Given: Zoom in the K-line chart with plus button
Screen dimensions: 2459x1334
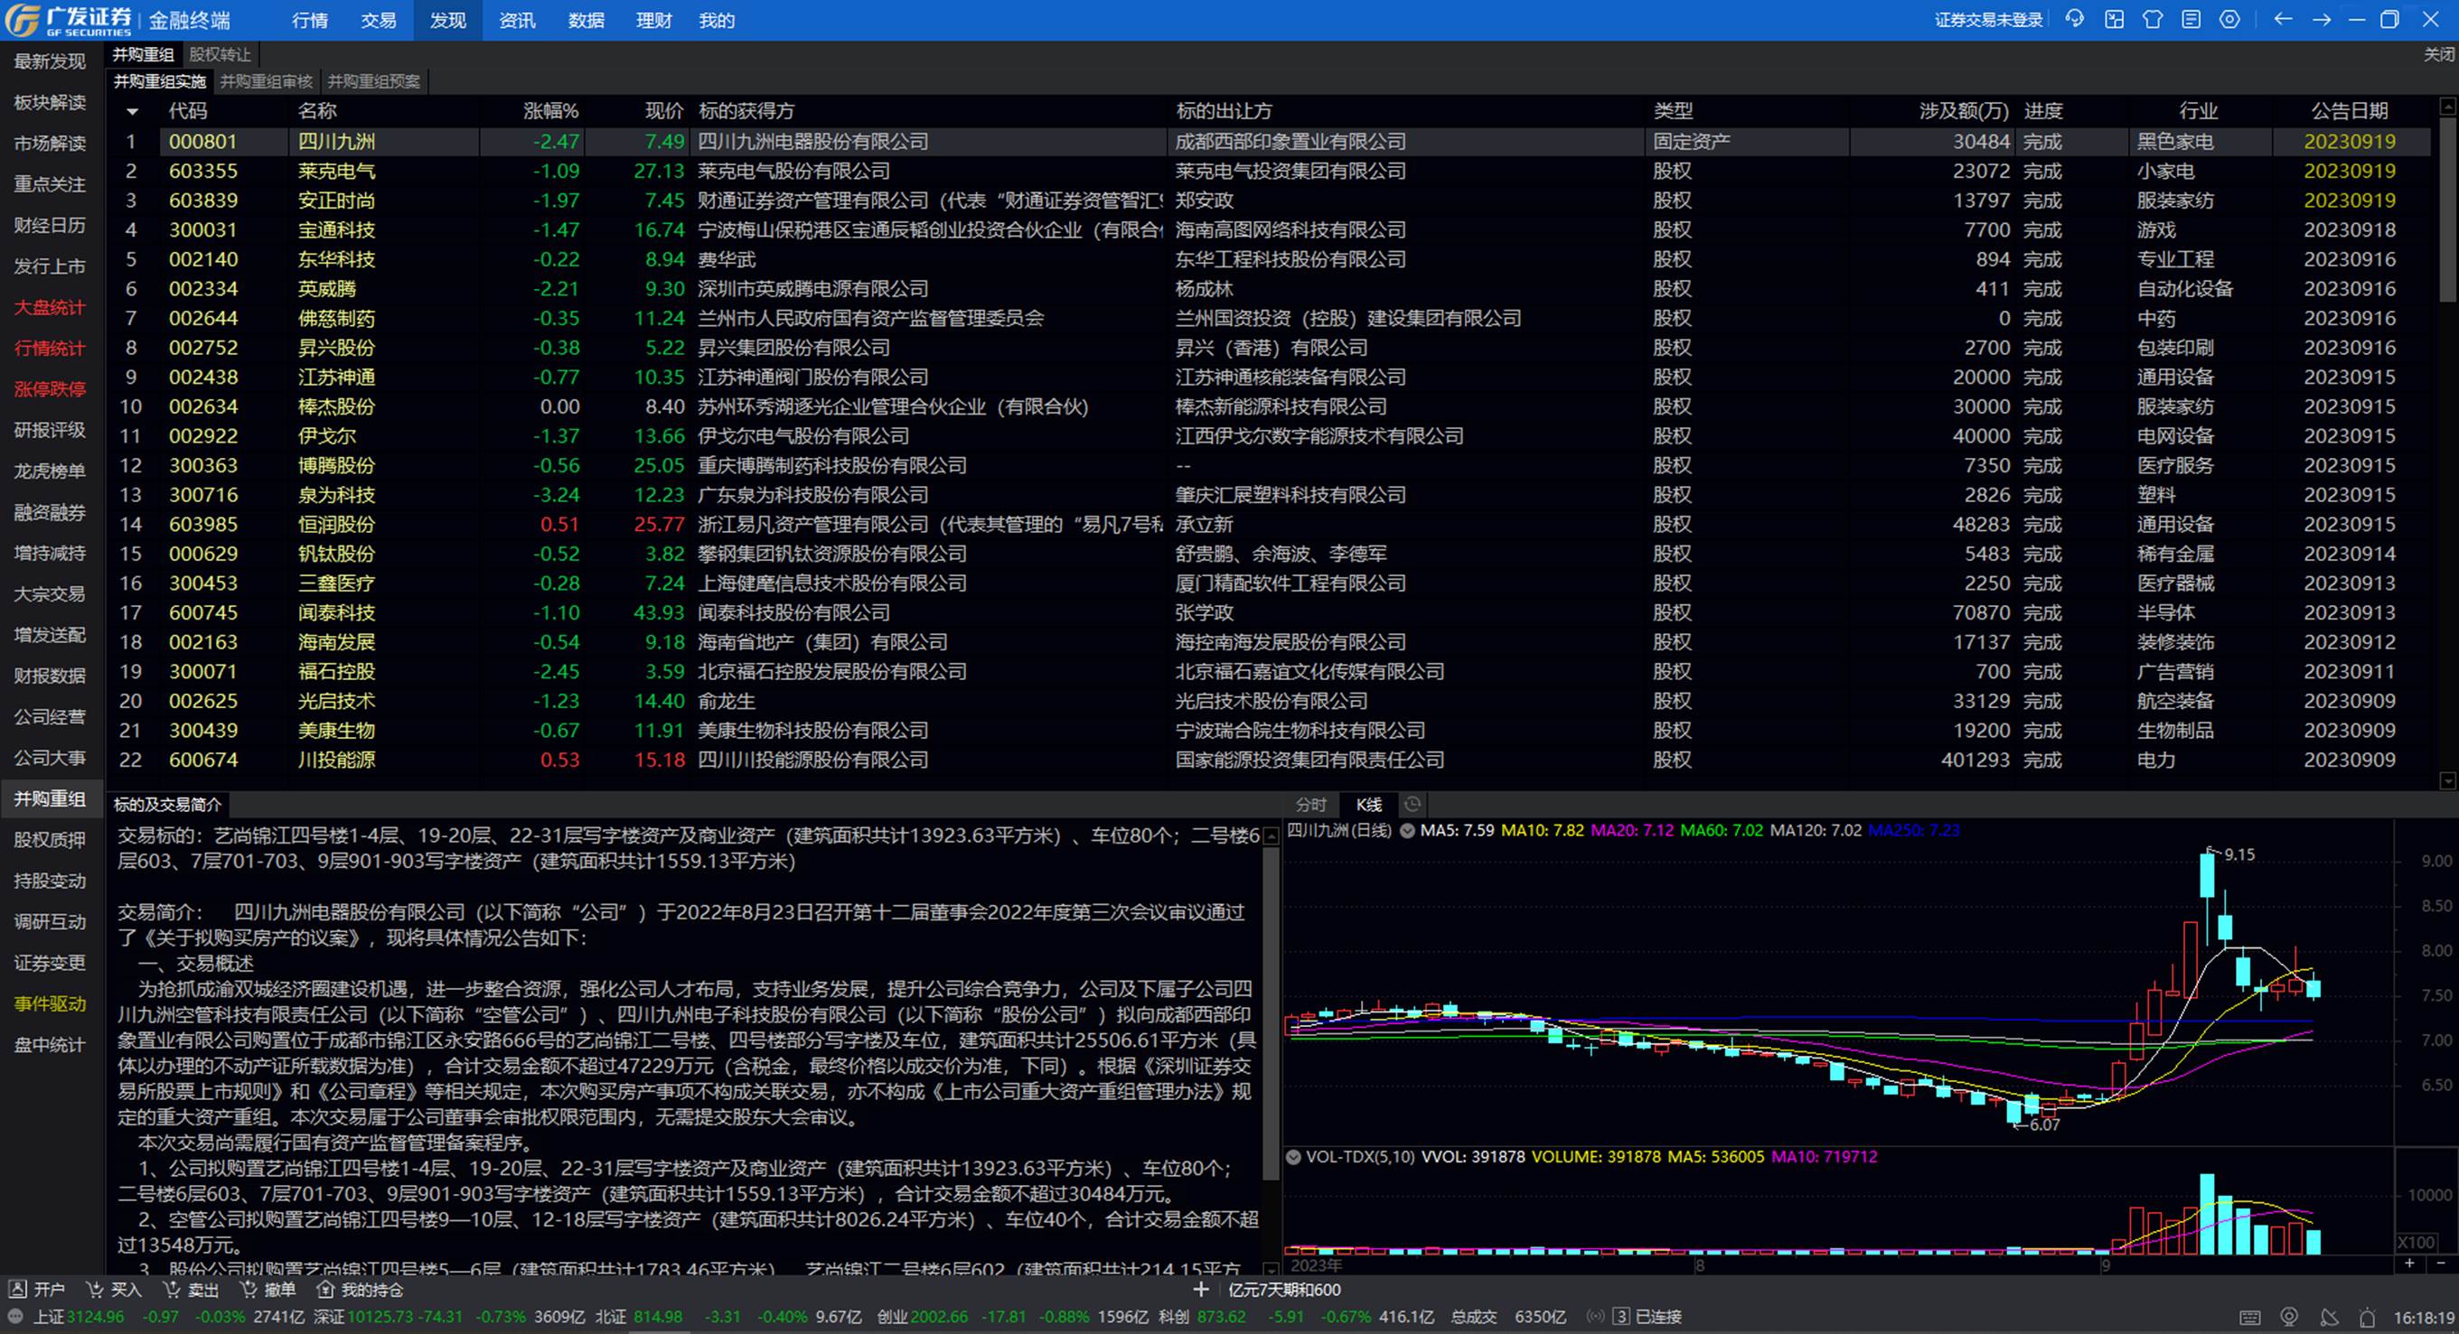Looking at the screenshot, I should pos(2410,1264).
